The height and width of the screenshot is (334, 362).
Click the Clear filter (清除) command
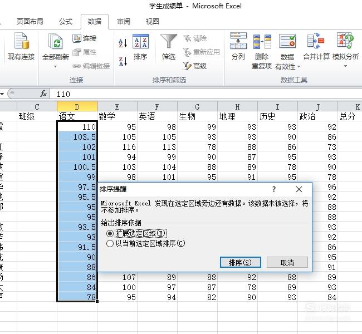(x=195, y=38)
